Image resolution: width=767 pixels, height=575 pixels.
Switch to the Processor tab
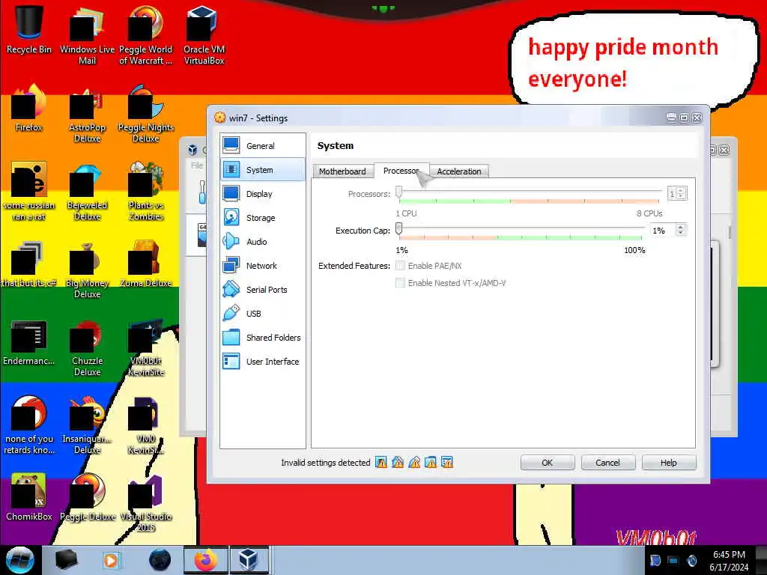pyautogui.click(x=401, y=171)
